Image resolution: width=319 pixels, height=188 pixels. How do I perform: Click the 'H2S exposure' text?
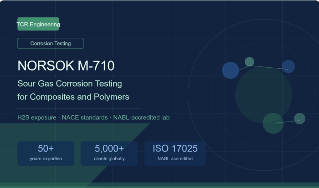(37, 117)
